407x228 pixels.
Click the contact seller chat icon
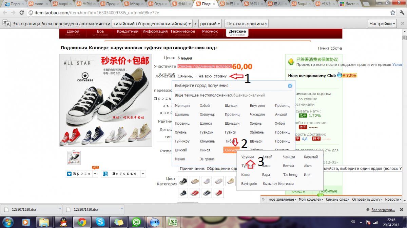coord(347,75)
